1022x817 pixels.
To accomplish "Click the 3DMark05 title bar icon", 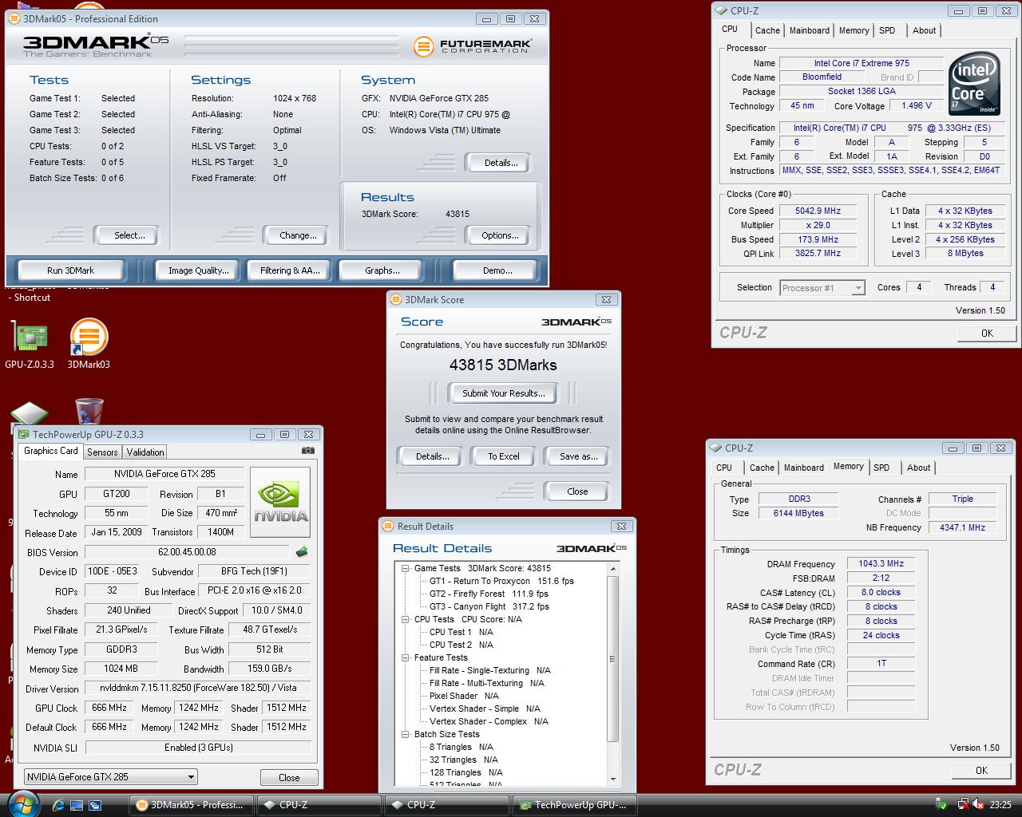I will click(x=14, y=18).
